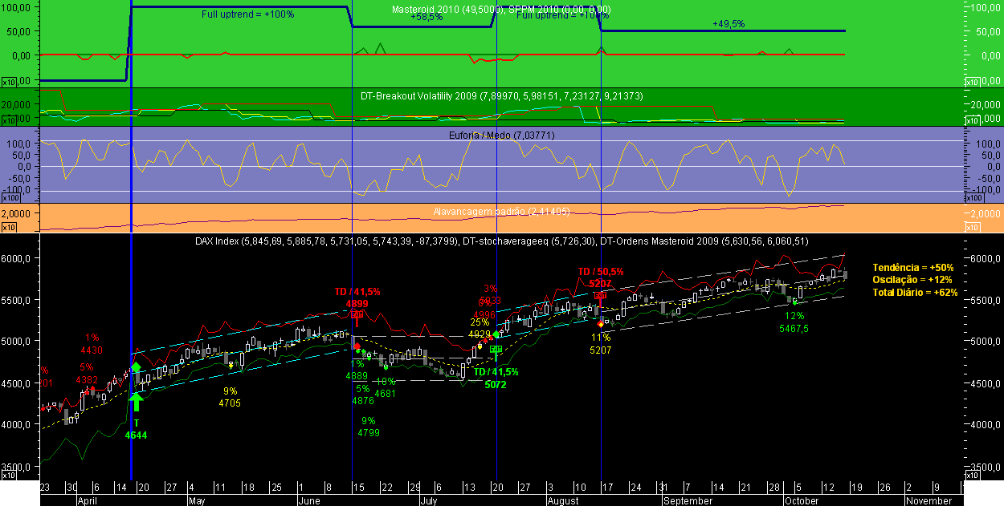The height and width of the screenshot is (506, 1004).
Task: Click the green 4799 price label
Action: (369, 432)
